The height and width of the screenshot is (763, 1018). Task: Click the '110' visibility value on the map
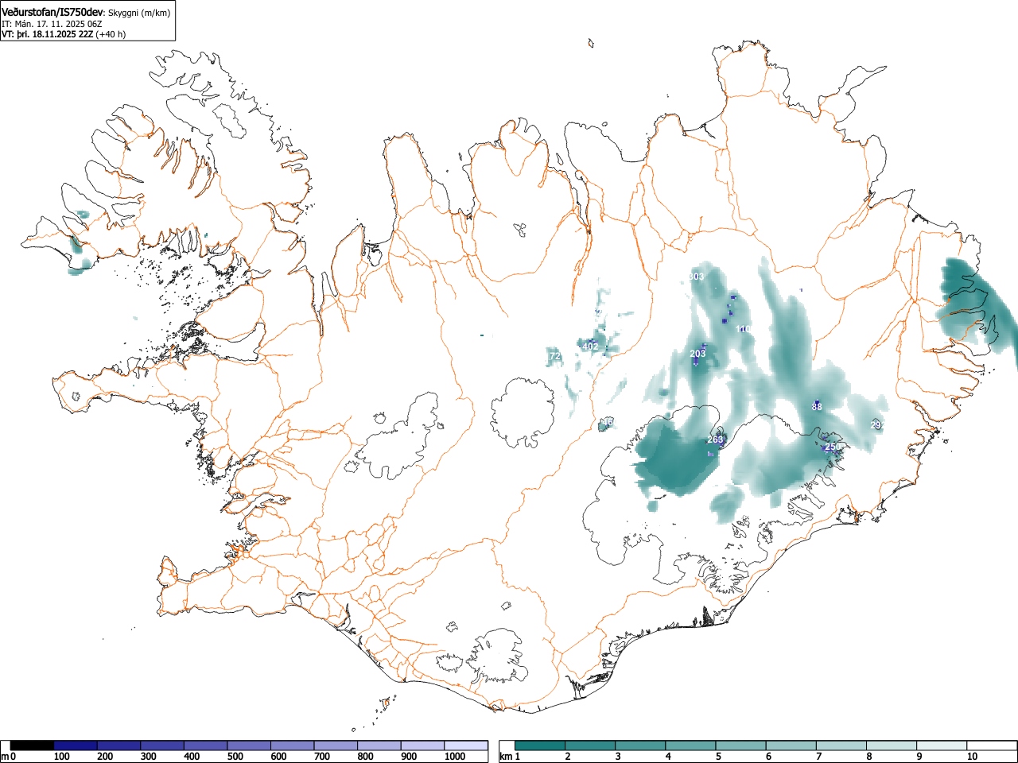click(x=744, y=328)
